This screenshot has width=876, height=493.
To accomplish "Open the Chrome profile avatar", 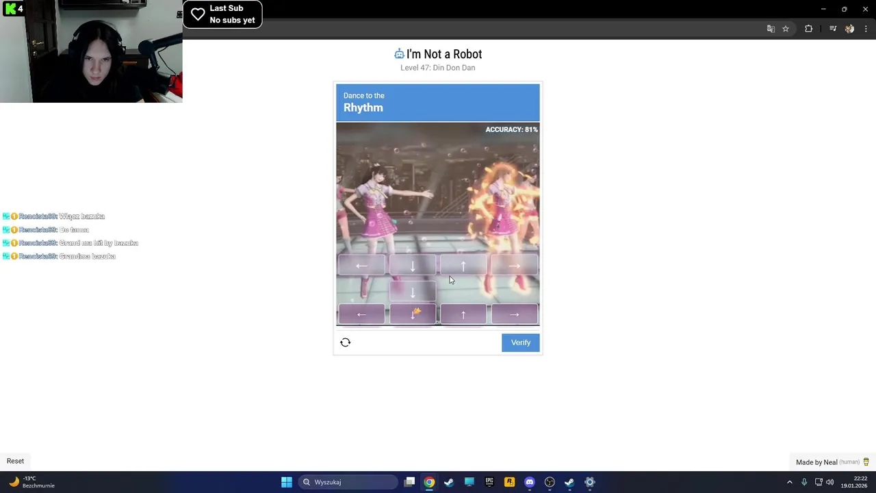I will (849, 29).
